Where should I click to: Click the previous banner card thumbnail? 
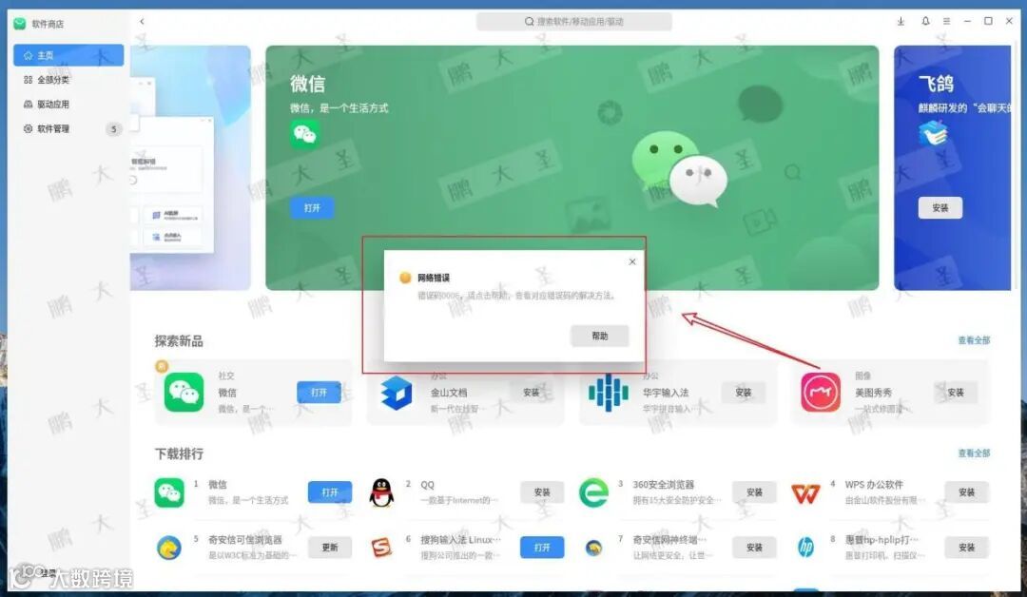pyautogui.click(x=190, y=167)
